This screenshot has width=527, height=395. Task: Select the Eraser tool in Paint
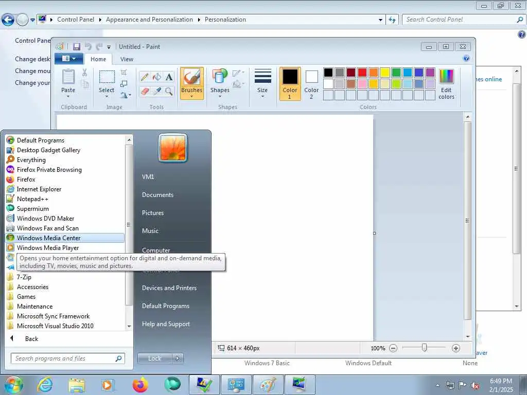tap(145, 91)
